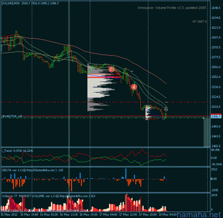Click the 2524.5 price scale value
The image size is (223, 218).
217,97
